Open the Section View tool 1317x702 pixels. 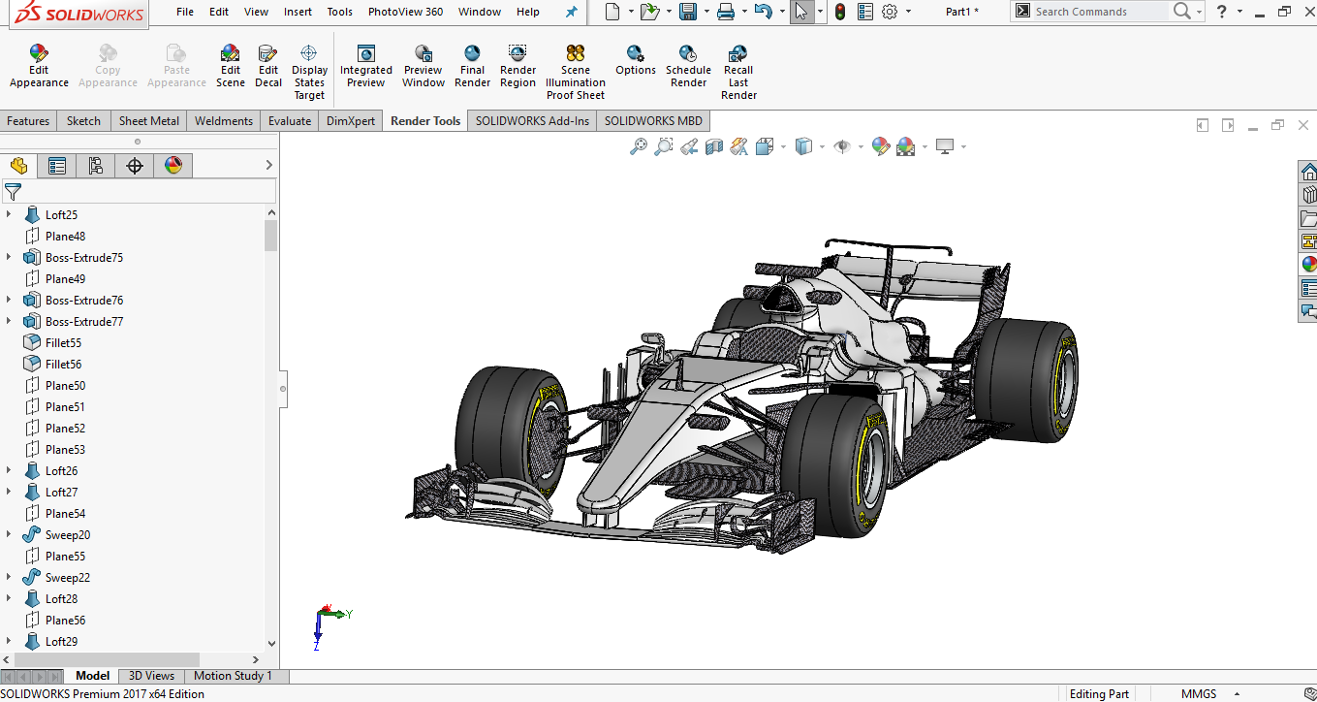pos(713,145)
